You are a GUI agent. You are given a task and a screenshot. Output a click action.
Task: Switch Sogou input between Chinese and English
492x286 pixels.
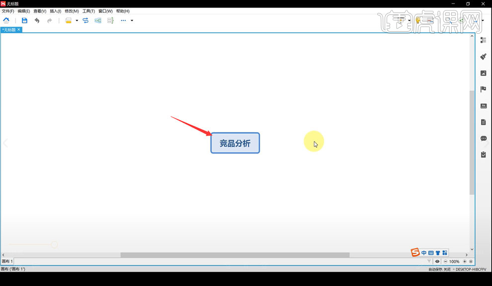(424, 253)
